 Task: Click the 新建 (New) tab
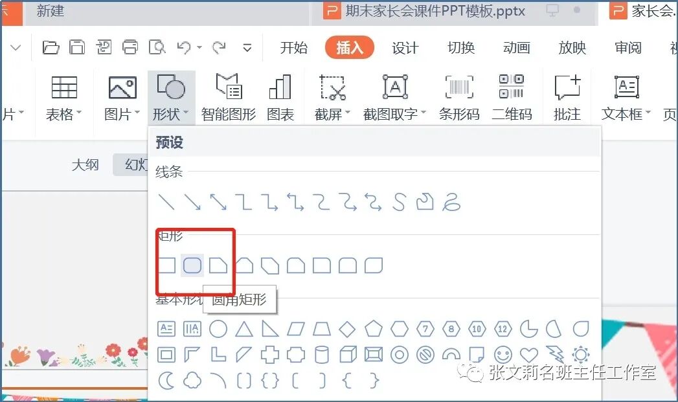point(49,12)
